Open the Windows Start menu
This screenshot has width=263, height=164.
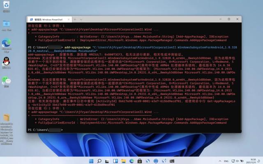(91, 161)
